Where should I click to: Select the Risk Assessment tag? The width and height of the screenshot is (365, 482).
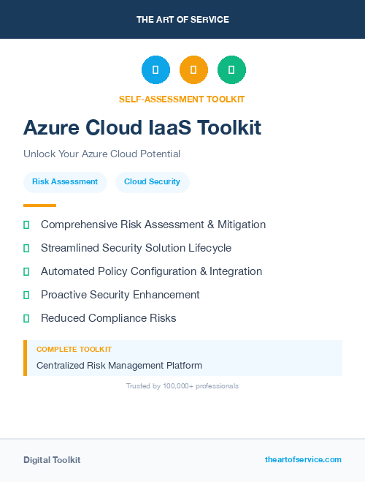click(65, 182)
